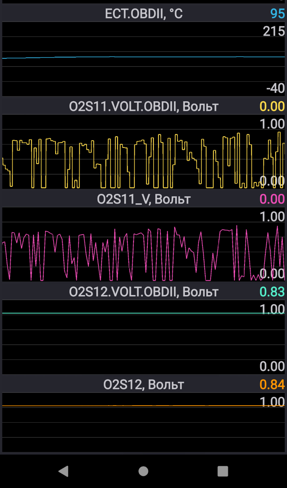
Task: Select the O2S11_V, Вольт chart title
Action: click(x=143, y=199)
